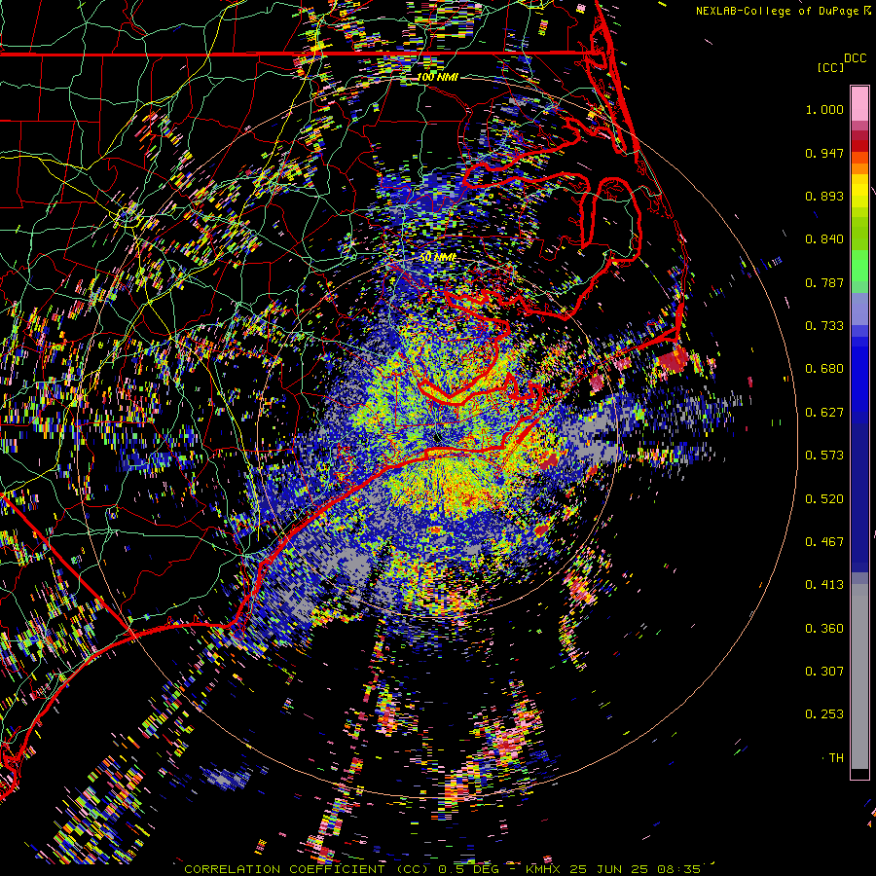Click the 50 NMI range ring label

pos(437,258)
